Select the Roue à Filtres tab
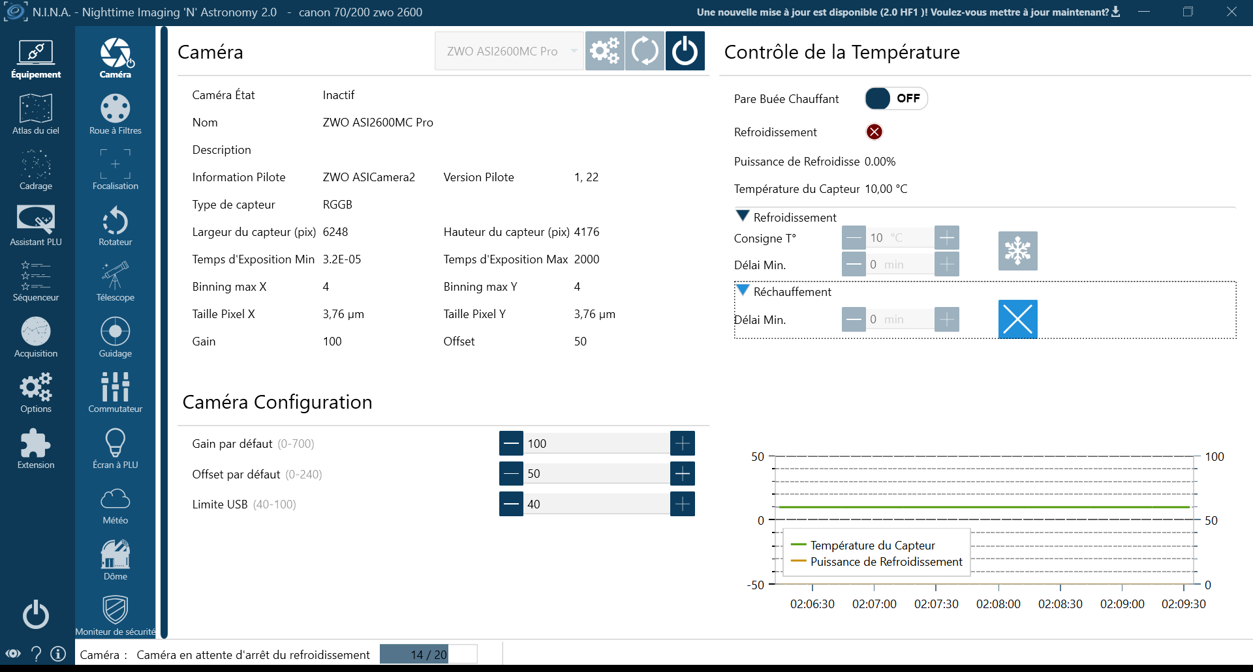1253x672 pixels. click(x=116, y=114)
